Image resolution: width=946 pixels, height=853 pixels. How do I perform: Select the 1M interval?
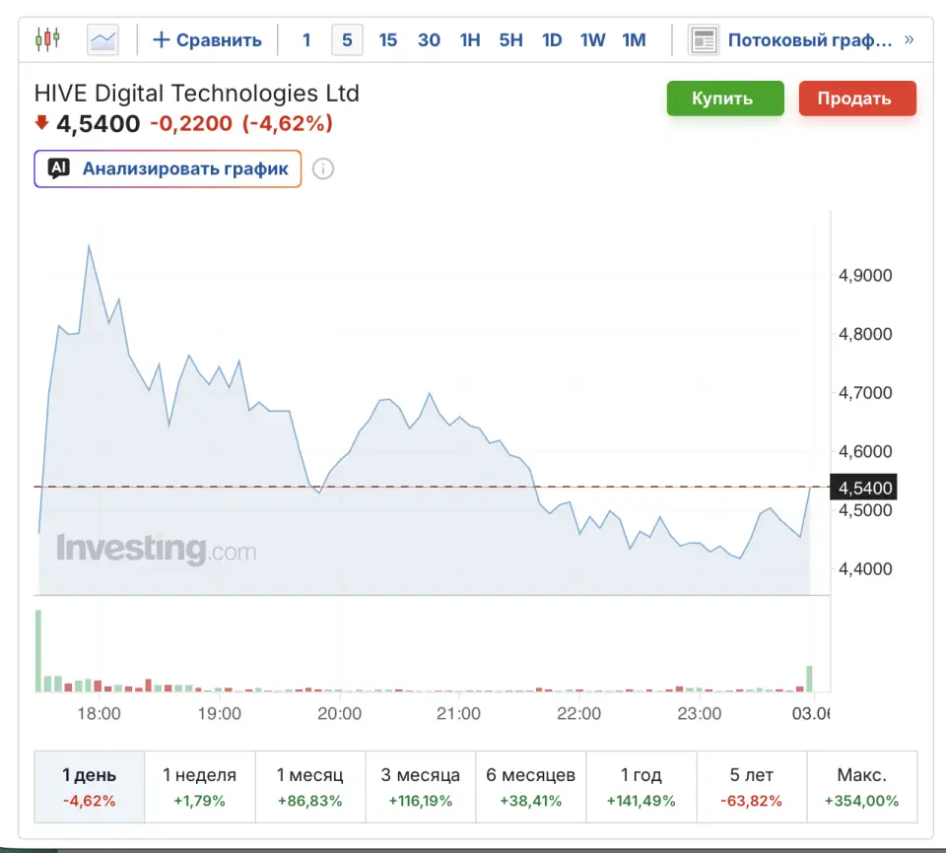point(634,40)
